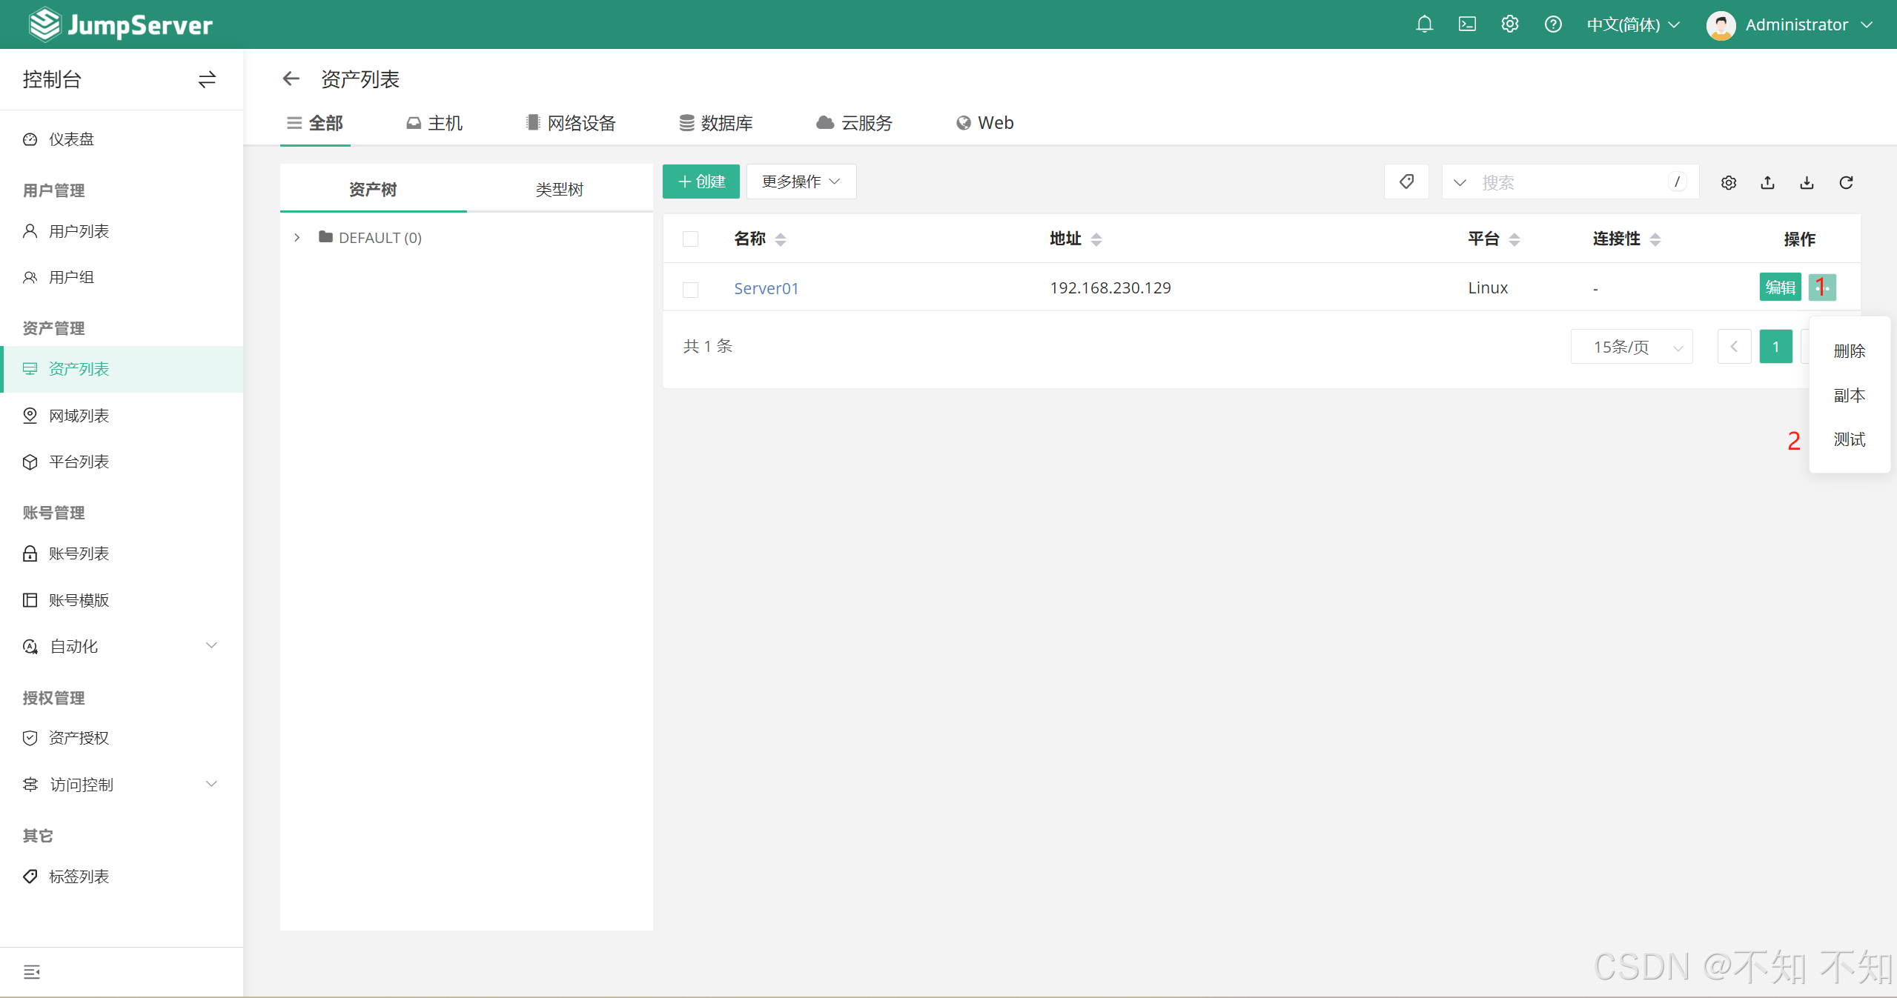Toggle the console view switch icon

(207, 79)
